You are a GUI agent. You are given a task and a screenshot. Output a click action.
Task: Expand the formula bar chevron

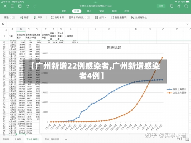coord(188,24)
